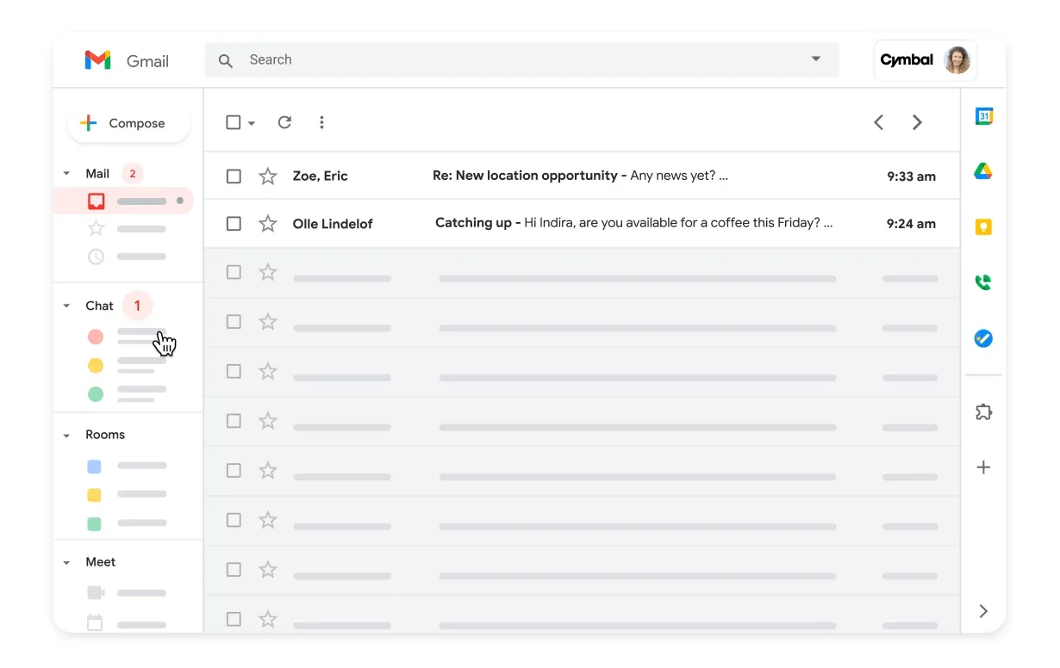This screenshot has height=668, width=1060.
Task: Star the Olle Lindelof email
Action: tap(268, 224)
